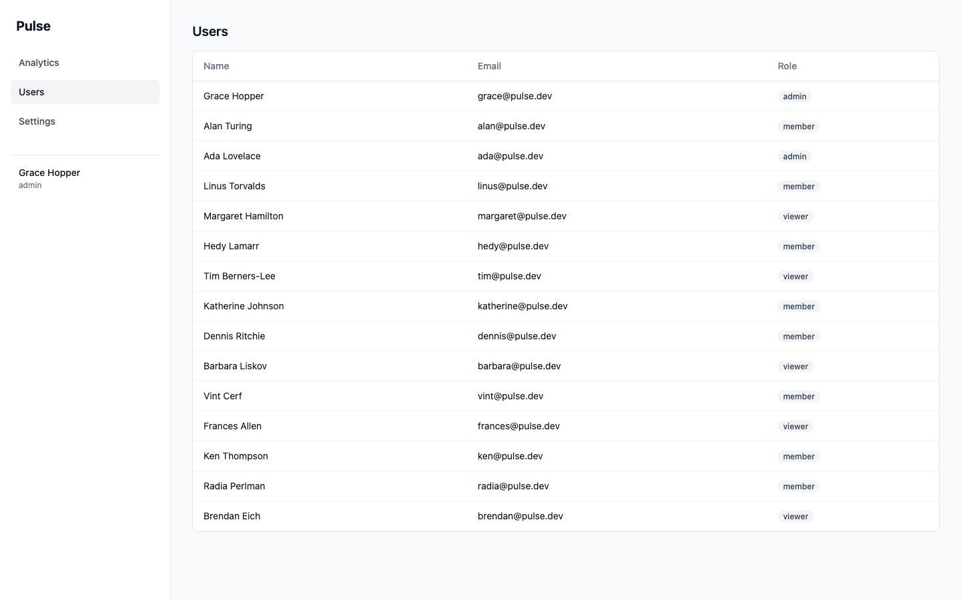The width and height of the screenshot is (961, 600).
Task: Click the Pulse app logo
Action: 33,26
